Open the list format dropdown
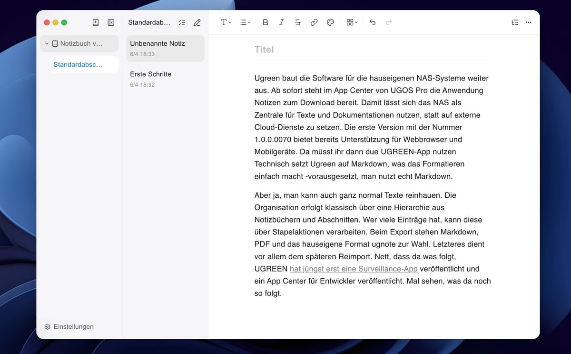The image size is (571, 354). (x=245, y=22)
